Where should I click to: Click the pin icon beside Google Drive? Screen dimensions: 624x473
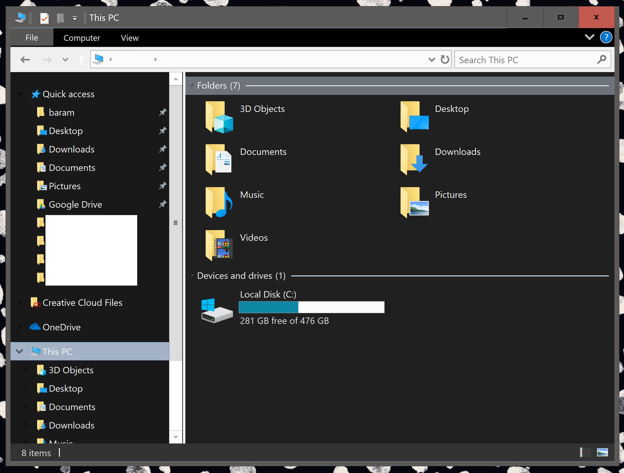(x=163, y=204)
